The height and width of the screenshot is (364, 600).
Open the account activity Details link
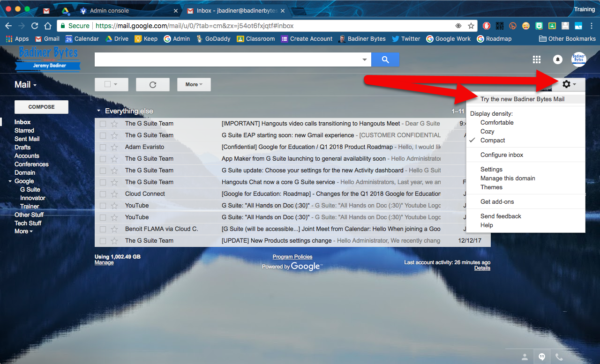482,268
